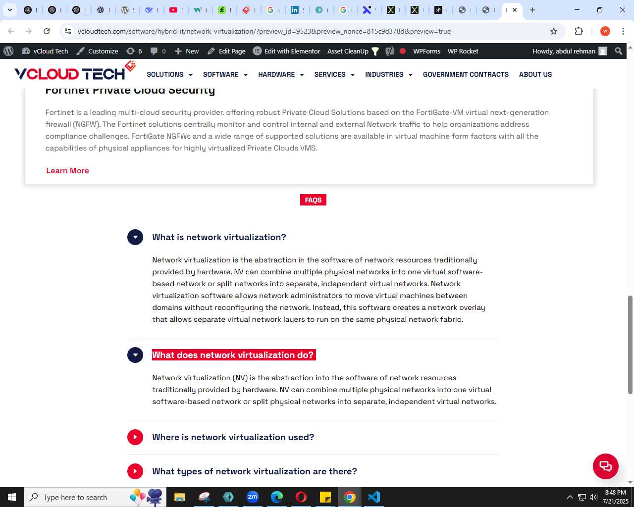634x507 pixels.
Task: Click the admin bar search magnifier
Action: click(x=619, y=51)
